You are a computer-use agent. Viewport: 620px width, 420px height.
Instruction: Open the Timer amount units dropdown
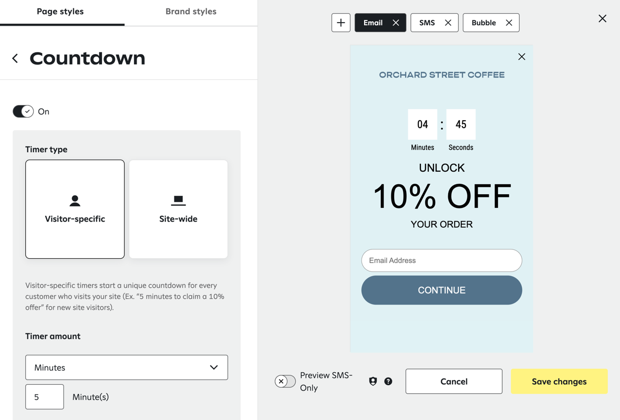[x=126, y=367]
